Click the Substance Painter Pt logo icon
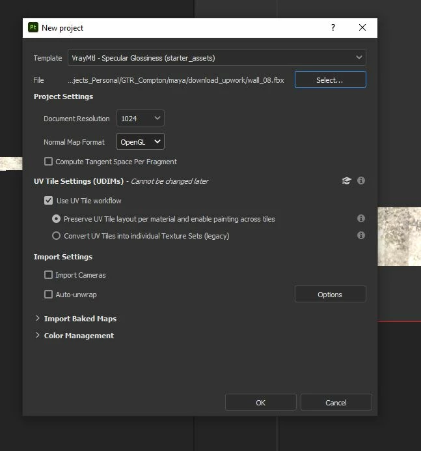This screenshot has width=421, height=451. tap(33, 27)
